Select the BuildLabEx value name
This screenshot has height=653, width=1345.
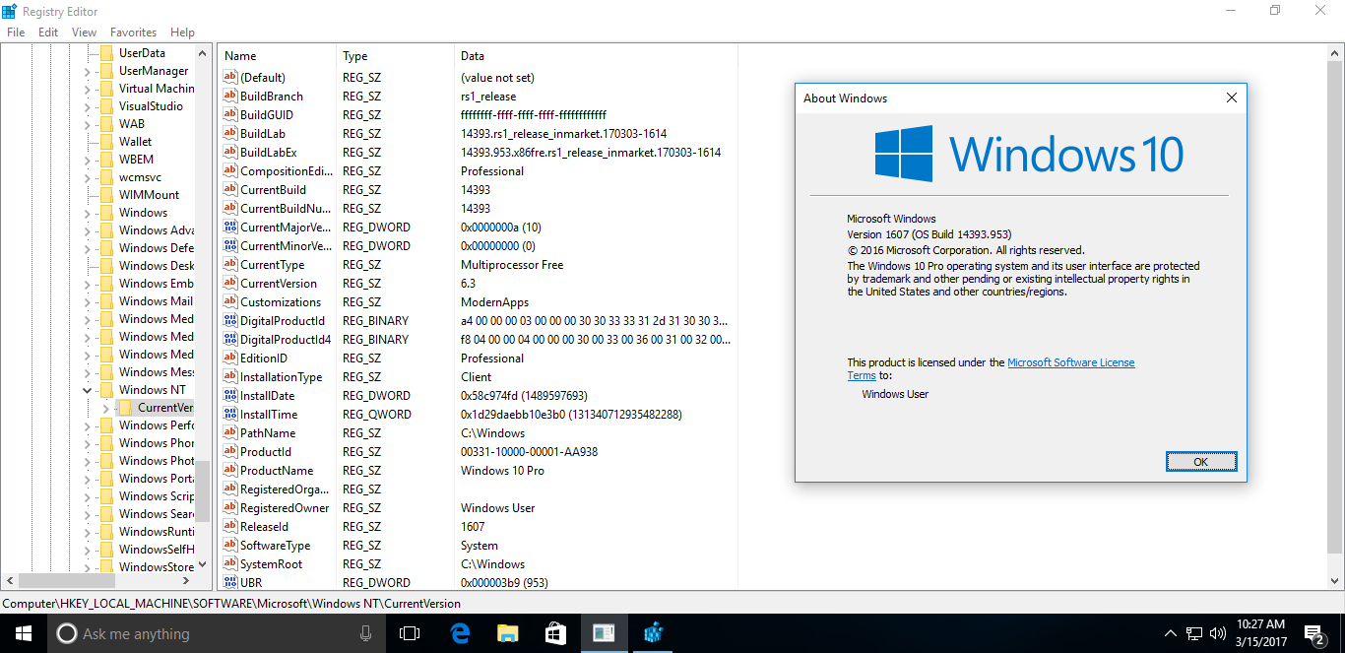[269, 153]
